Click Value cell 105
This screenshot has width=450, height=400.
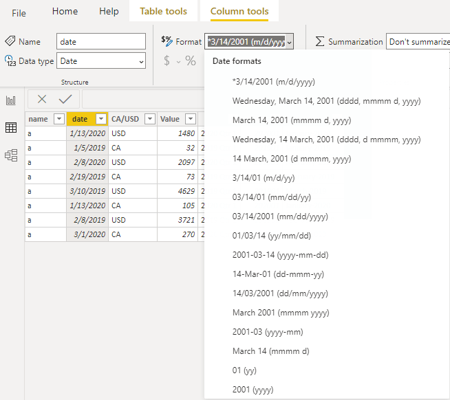[x=178, y=205]
